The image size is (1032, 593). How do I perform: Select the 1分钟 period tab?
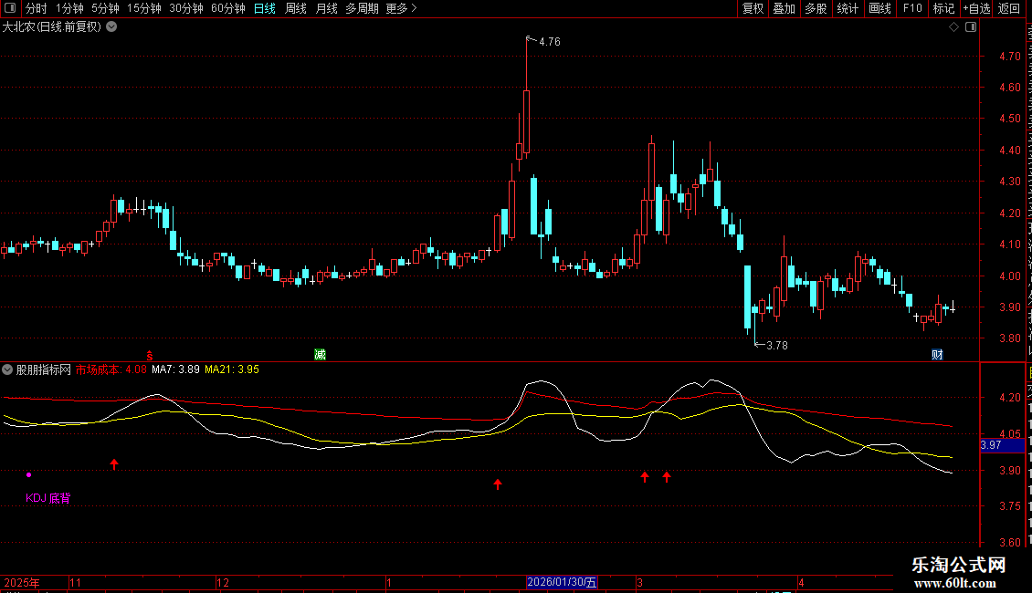tap(69, 8)
